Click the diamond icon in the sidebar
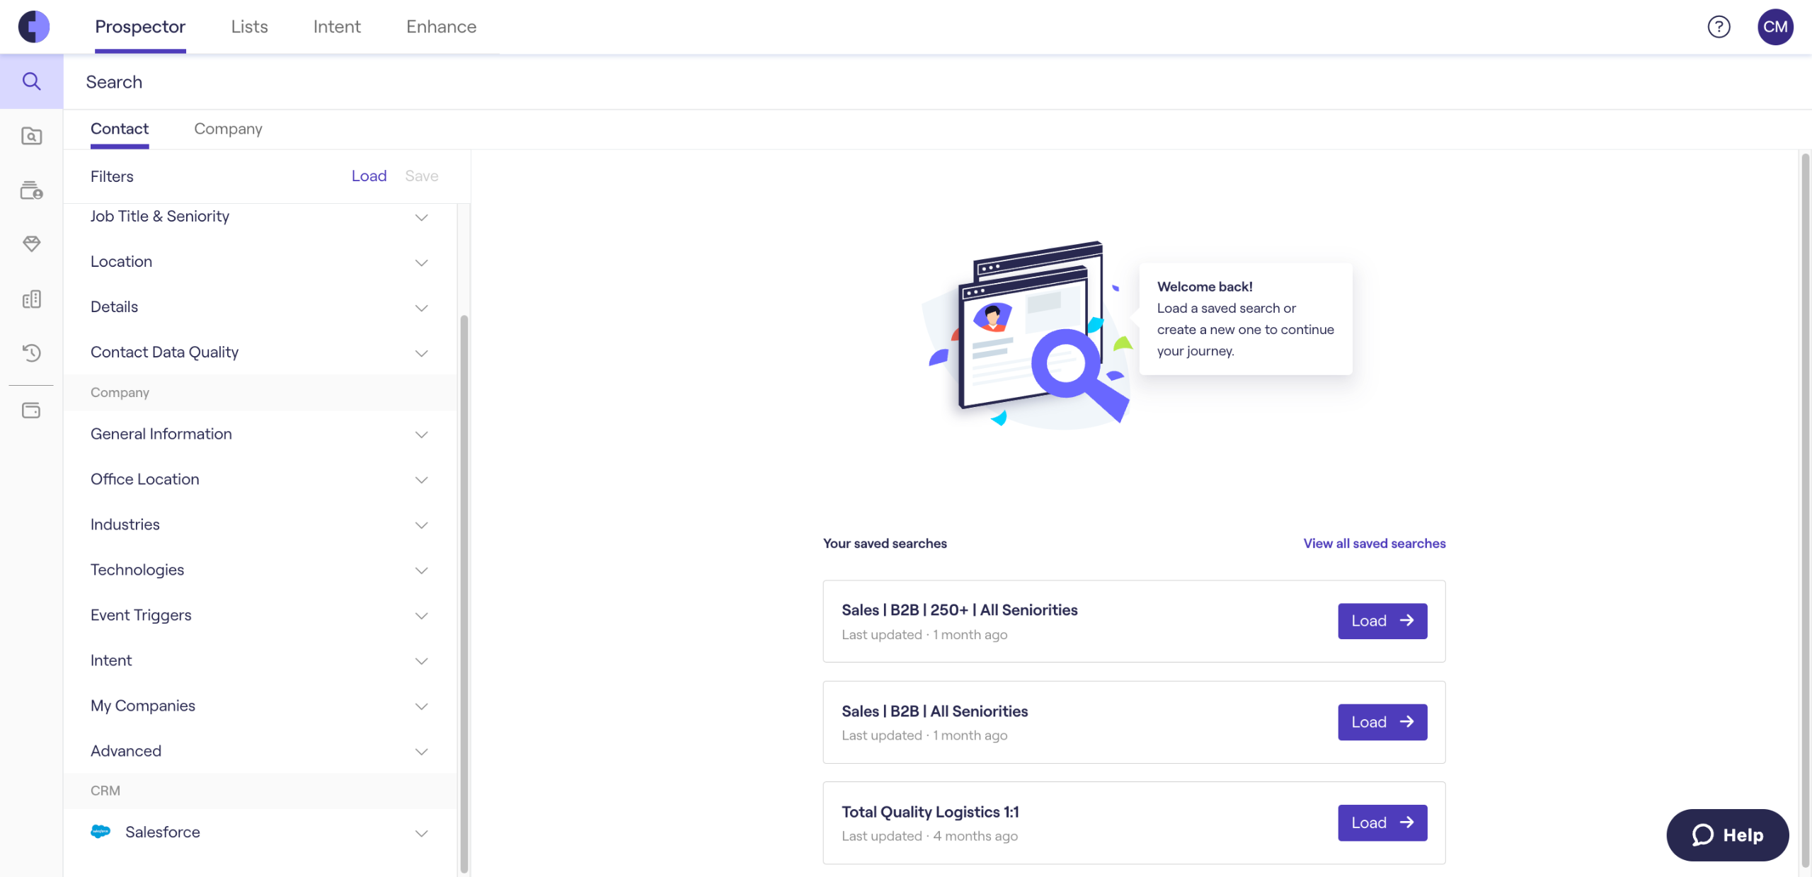The height and width of the screenshot is (877, 1812). coord(31,244)
